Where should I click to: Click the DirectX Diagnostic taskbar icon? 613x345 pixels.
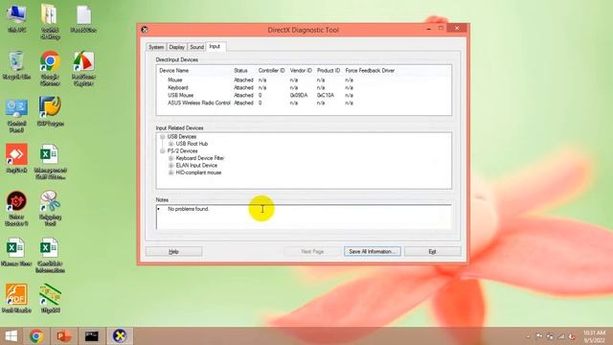point(119,336)
